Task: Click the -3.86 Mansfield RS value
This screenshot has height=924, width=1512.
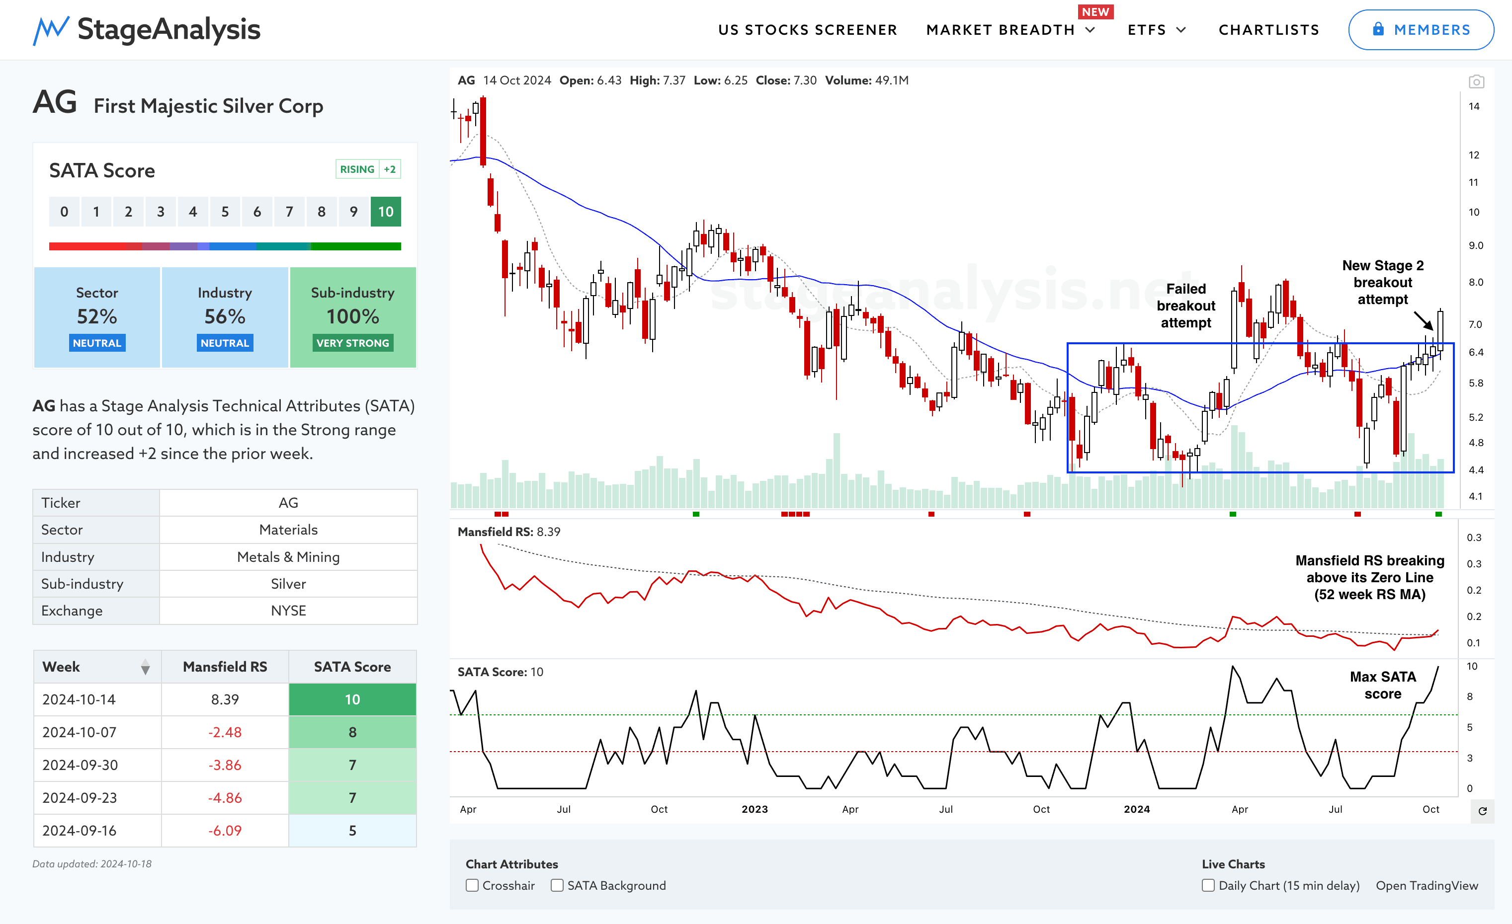Action: pos(225,765)
